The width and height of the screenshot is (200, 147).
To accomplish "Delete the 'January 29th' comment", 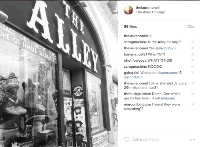I will pos(193,83).
